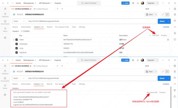Click Save button in the key-value table window

coord(150,15)
